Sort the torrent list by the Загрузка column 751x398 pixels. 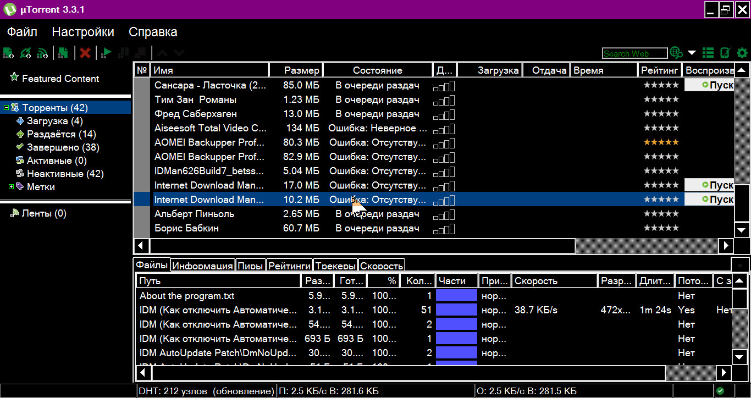(489, 70)
